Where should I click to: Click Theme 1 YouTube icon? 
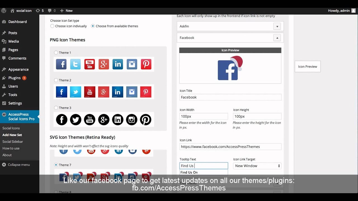click(x=89, y=64)
